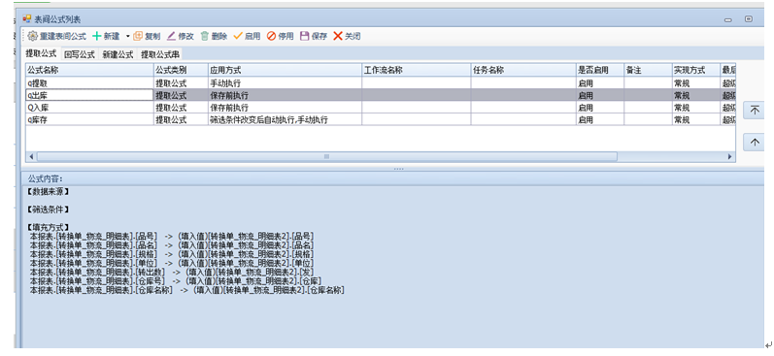Select the Q提取 formula row
The width and height of the screenshot is (774, 356).
tap(381, 82)
